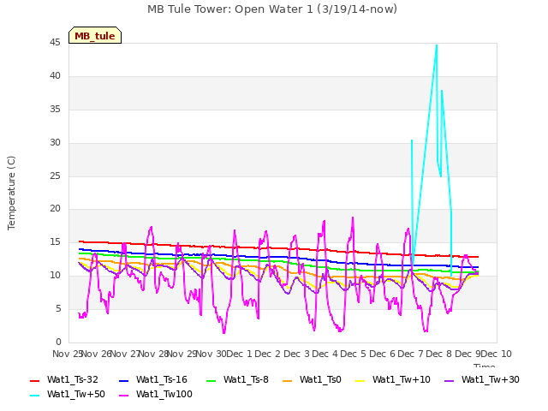The height and width of the screenshot is (411, 548).
Task: Select the Wat1_Tw+10 legend label
Action: click(402, 379)
